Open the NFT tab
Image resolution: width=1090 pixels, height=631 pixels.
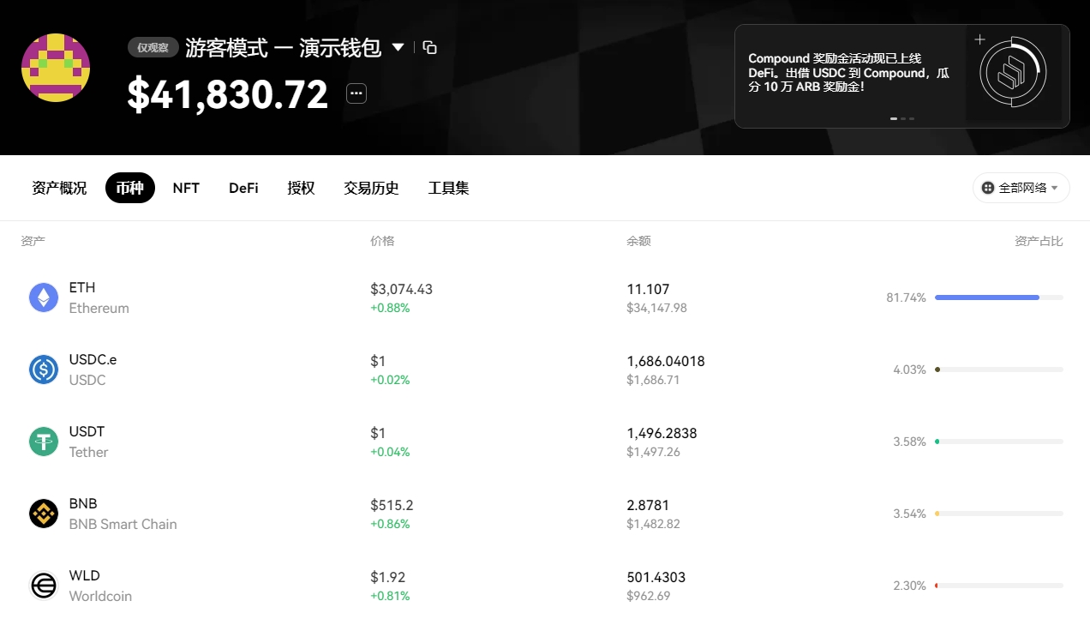(x=186, y=188)
